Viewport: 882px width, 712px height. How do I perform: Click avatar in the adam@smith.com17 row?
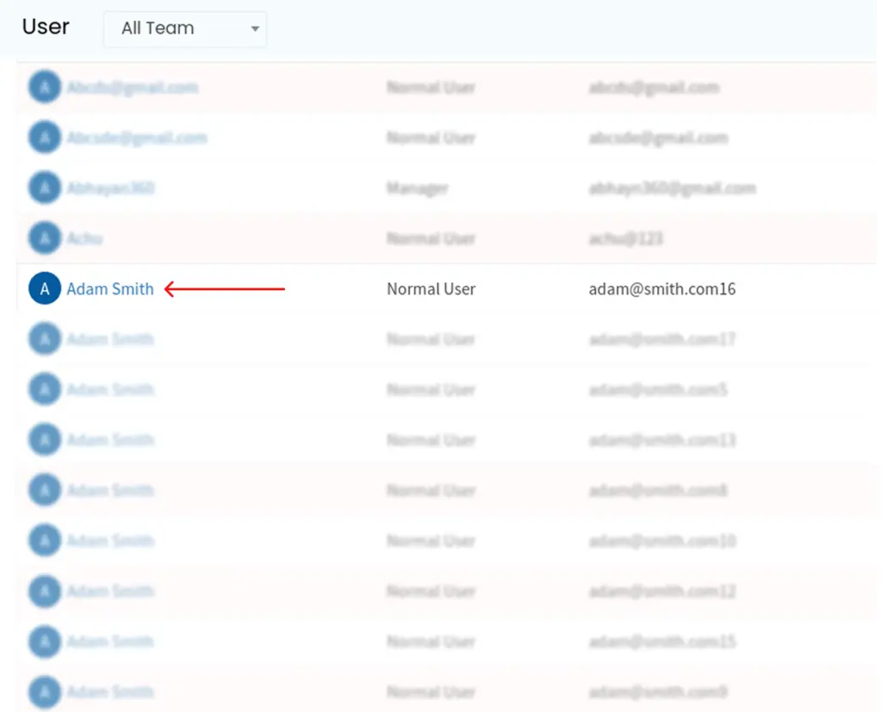[x=45, y=339]
